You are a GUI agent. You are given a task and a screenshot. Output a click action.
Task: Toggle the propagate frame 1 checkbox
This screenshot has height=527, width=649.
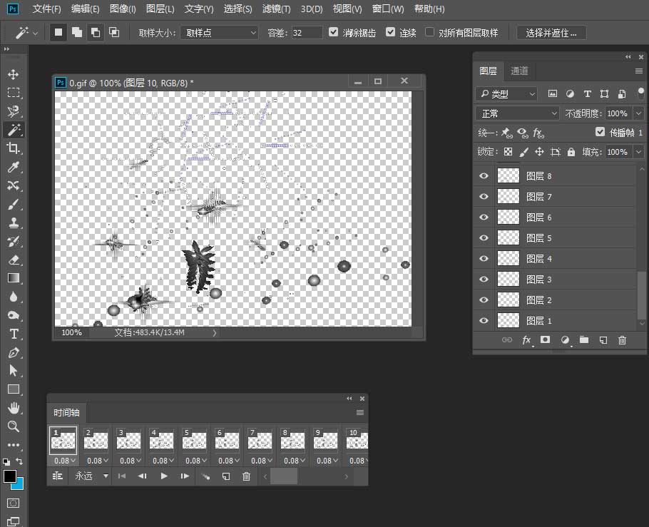601,132
